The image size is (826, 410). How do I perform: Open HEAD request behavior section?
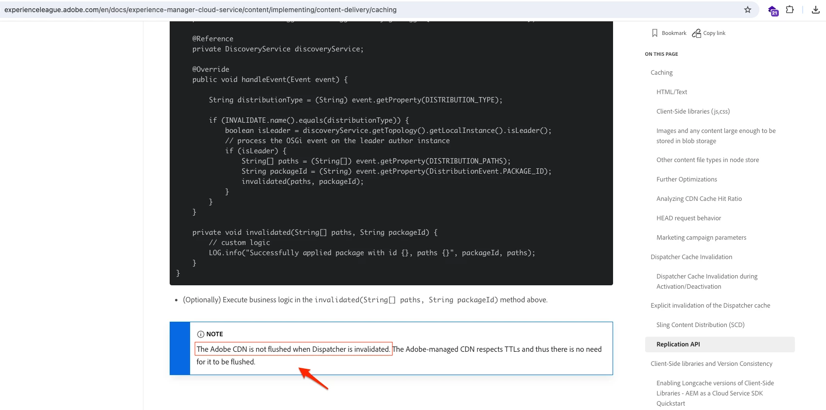(x=688, y=218)
